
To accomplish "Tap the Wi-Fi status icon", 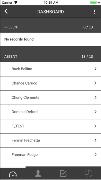I will click(x=16, y=2).
